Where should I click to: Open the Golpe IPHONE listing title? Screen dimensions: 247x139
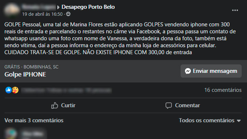[25, 74]
